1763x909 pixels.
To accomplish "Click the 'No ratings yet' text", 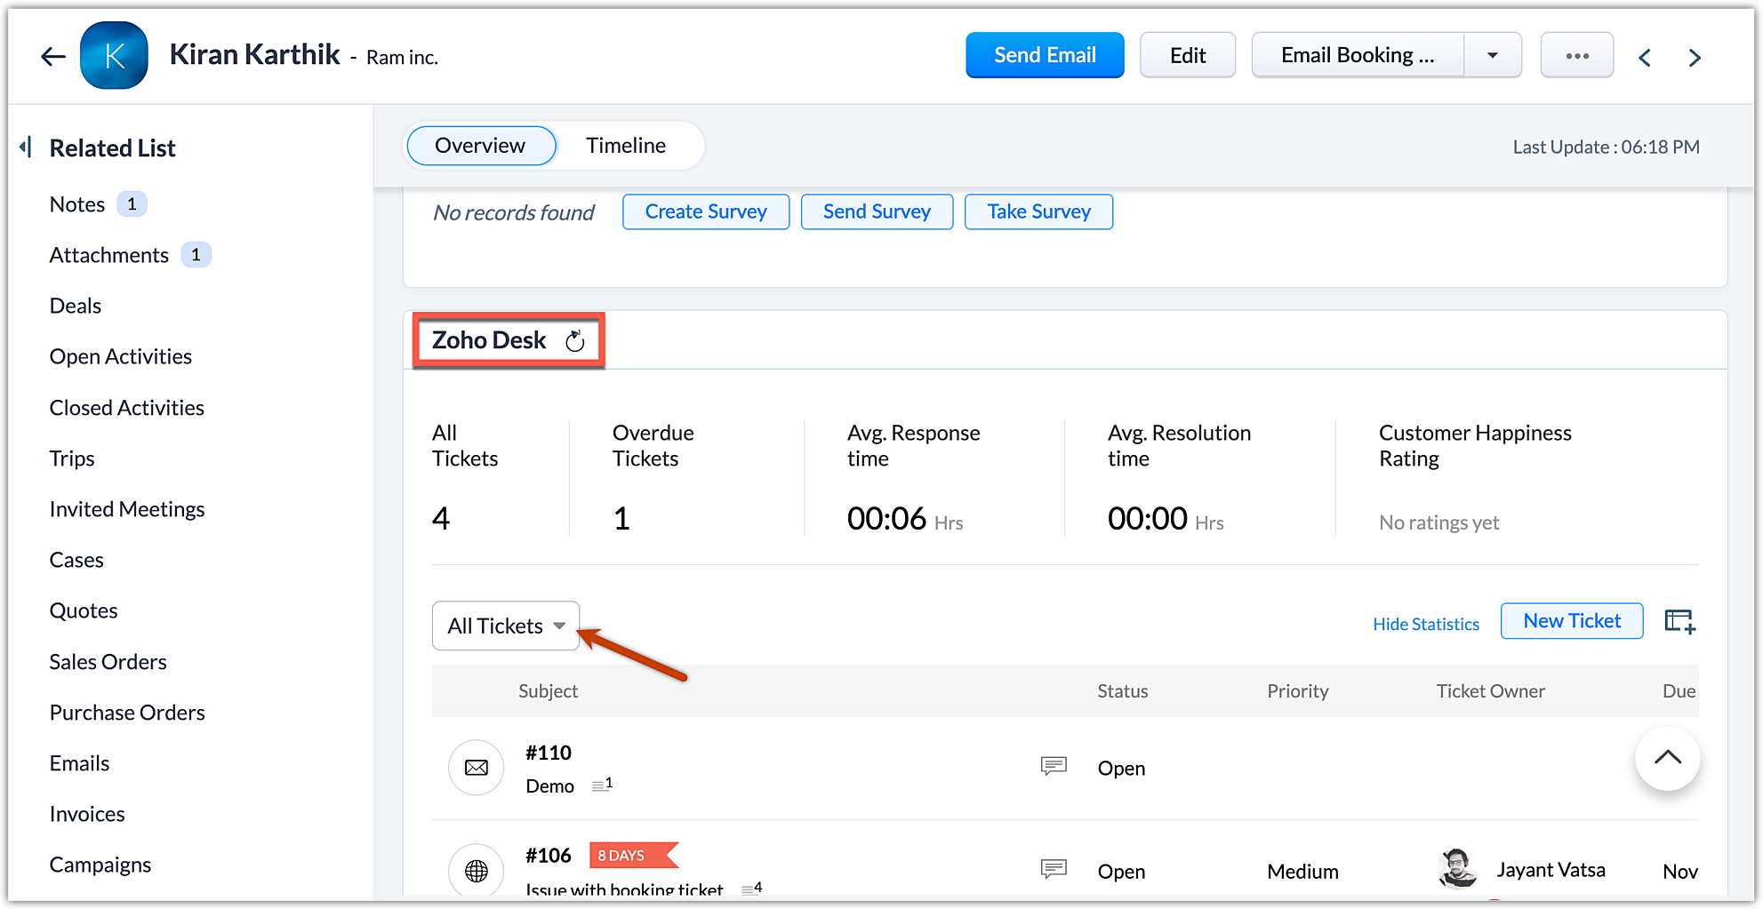I will coord(1439,522).
